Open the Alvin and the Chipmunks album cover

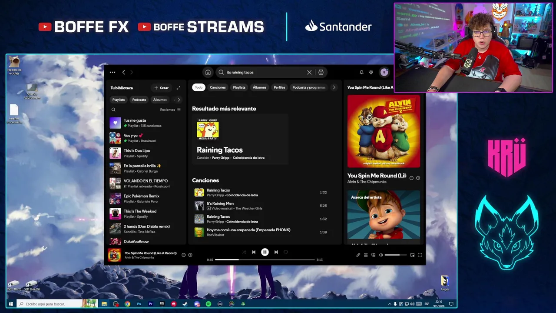(384, 131)
